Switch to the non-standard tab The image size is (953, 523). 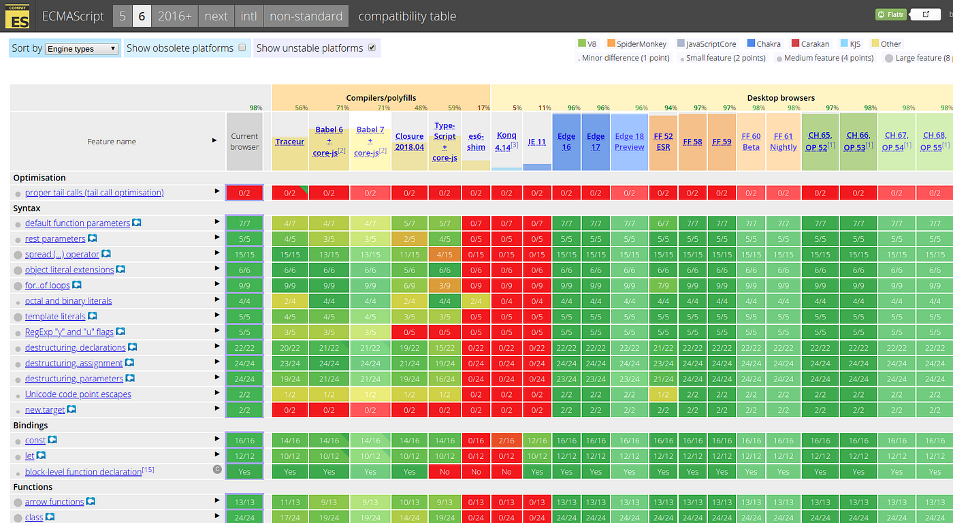(x=306, y=16)
